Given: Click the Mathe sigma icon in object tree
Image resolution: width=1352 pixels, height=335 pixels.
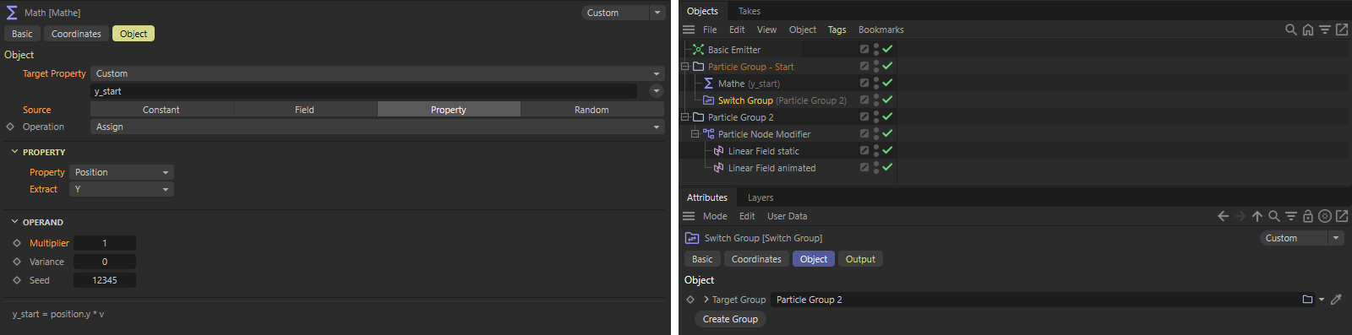Looking at the screenshot, I should (708, 84).
